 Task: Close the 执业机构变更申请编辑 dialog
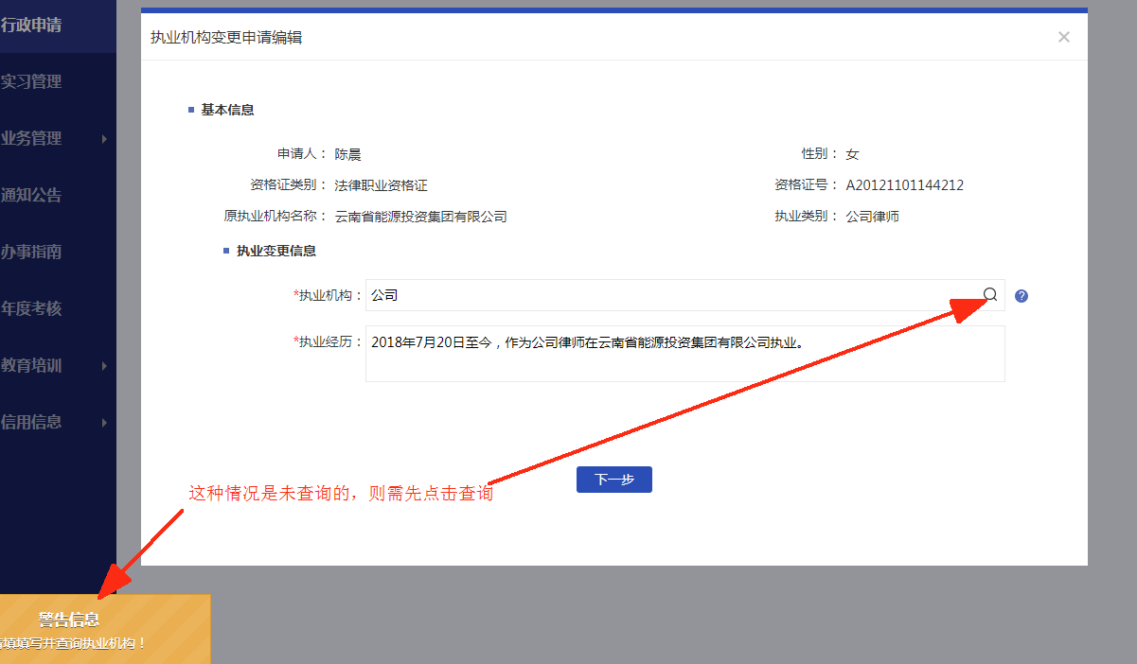tap(1063, 36)
